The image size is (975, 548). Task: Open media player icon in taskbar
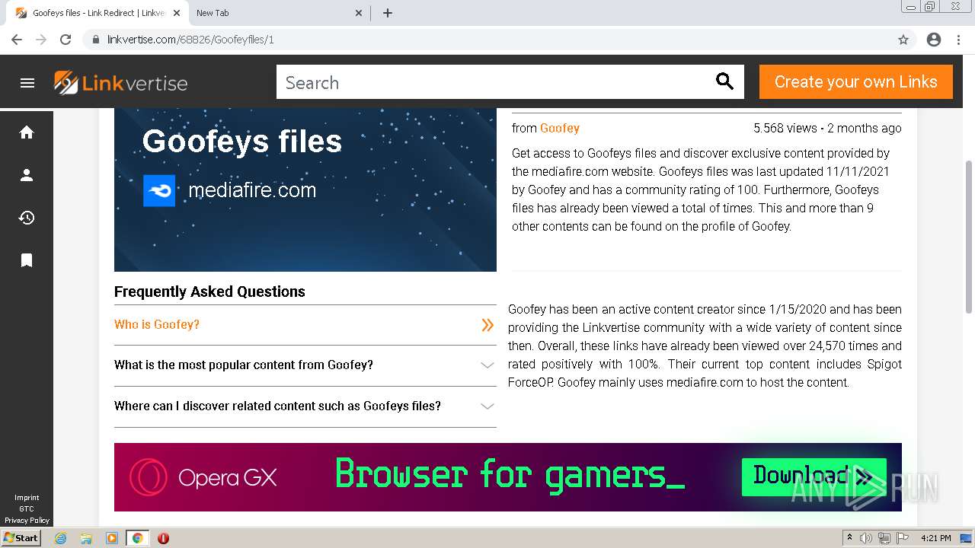112,538
